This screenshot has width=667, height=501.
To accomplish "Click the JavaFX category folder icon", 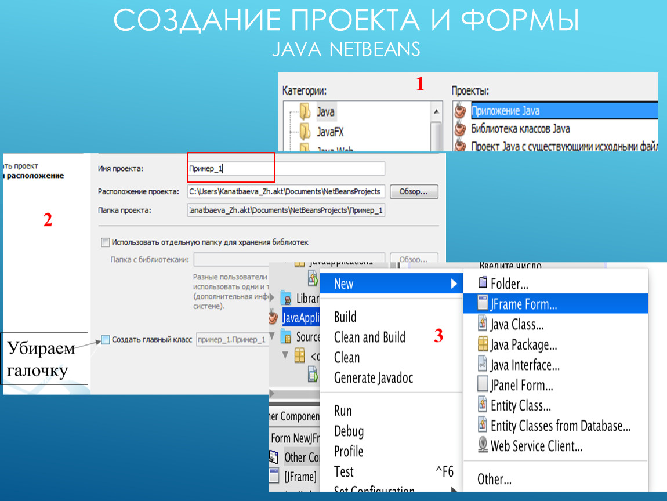I will point(305,131).
